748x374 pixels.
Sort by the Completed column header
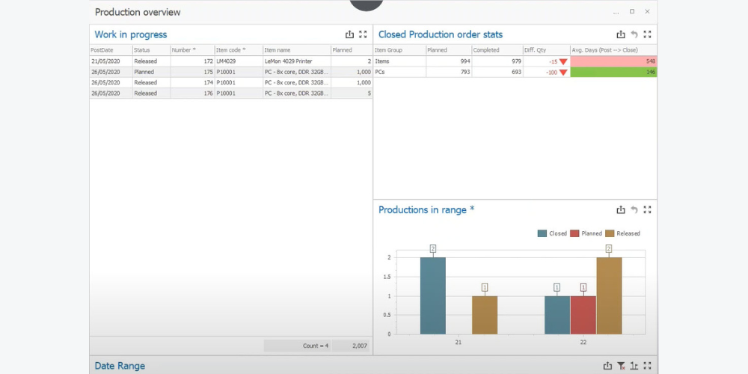(497, 50)
